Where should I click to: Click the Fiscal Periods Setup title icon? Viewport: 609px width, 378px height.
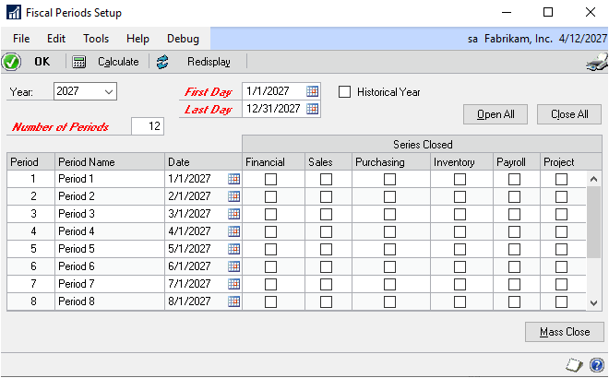tap(14, 12)
